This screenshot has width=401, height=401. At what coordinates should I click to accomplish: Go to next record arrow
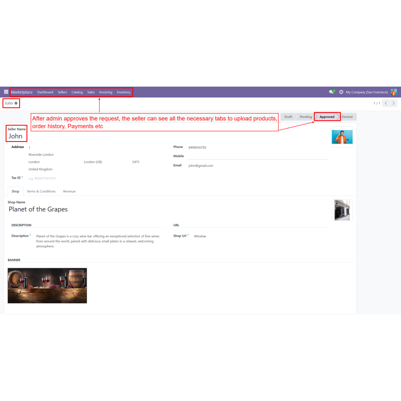tap(394, 103)
